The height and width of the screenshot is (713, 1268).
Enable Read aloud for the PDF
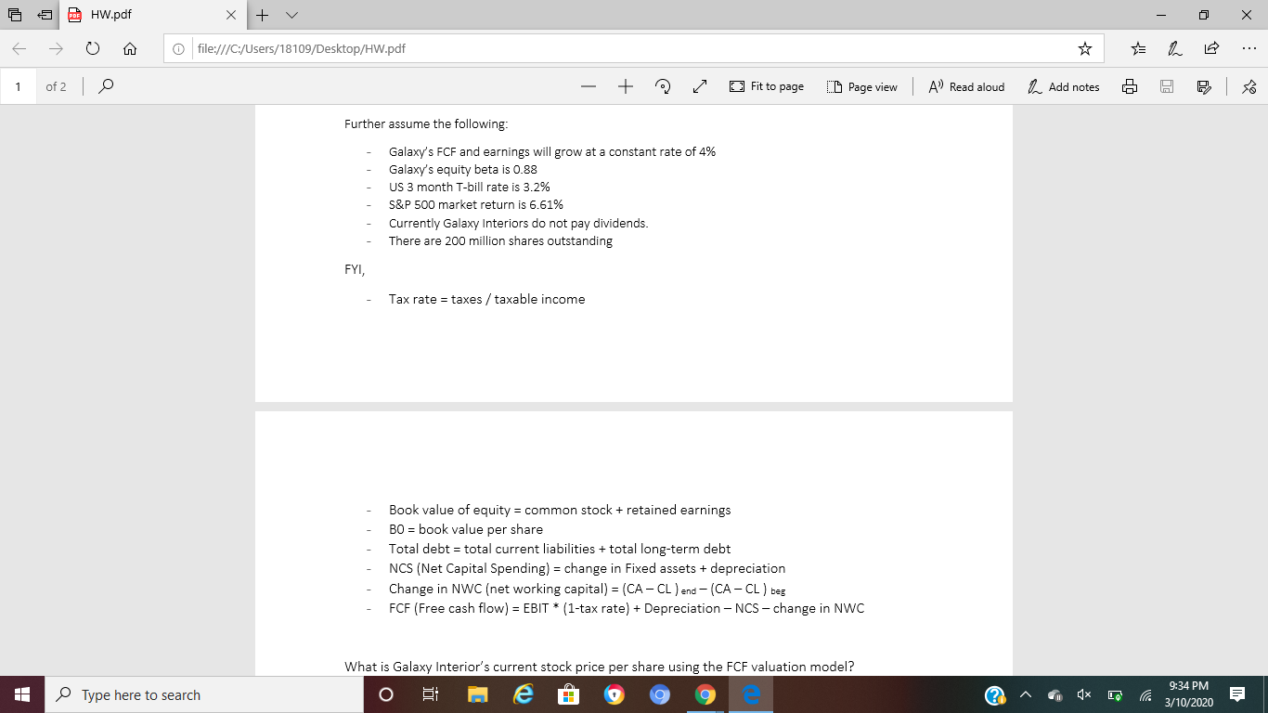click(966, 85)
